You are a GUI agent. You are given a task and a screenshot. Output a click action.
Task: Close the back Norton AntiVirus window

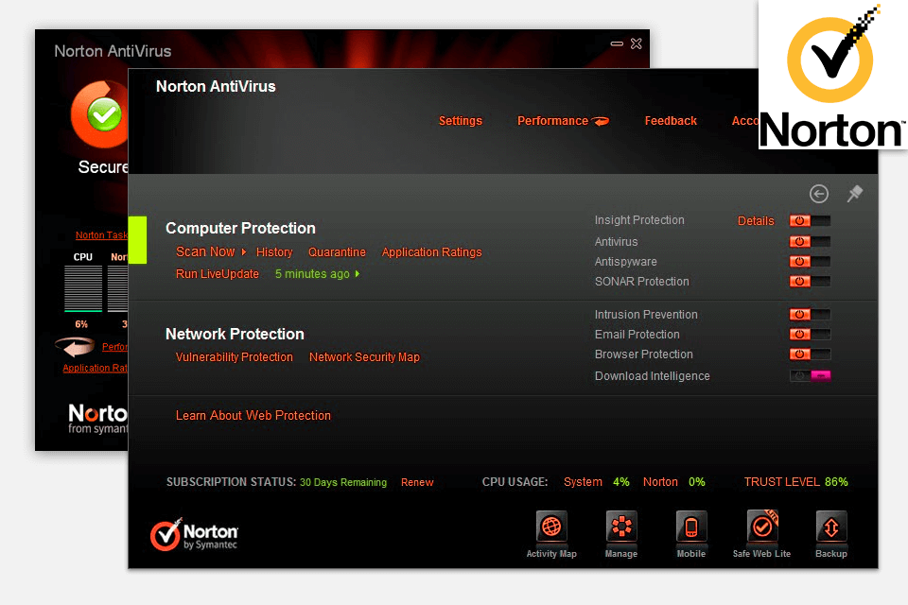[636, 43]
